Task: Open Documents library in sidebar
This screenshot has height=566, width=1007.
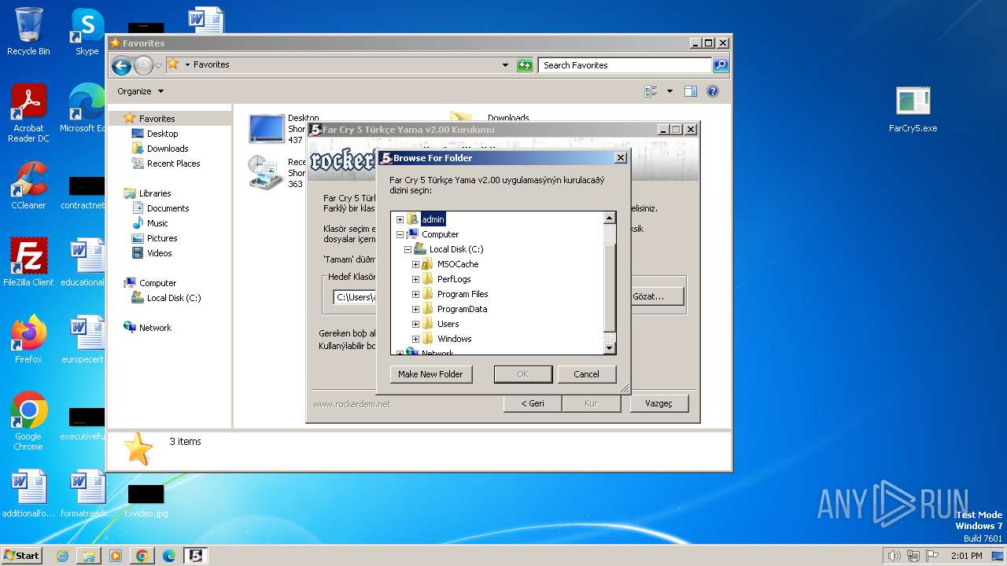Action: (168, 208)
